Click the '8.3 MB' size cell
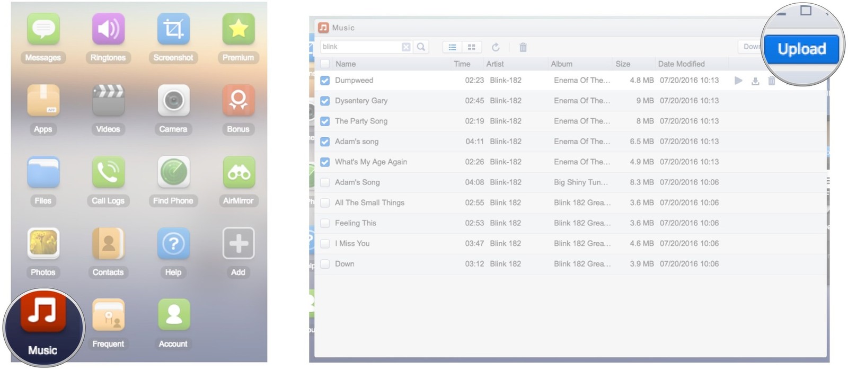The width and height of the screenshot is (848, 370). 642,182
